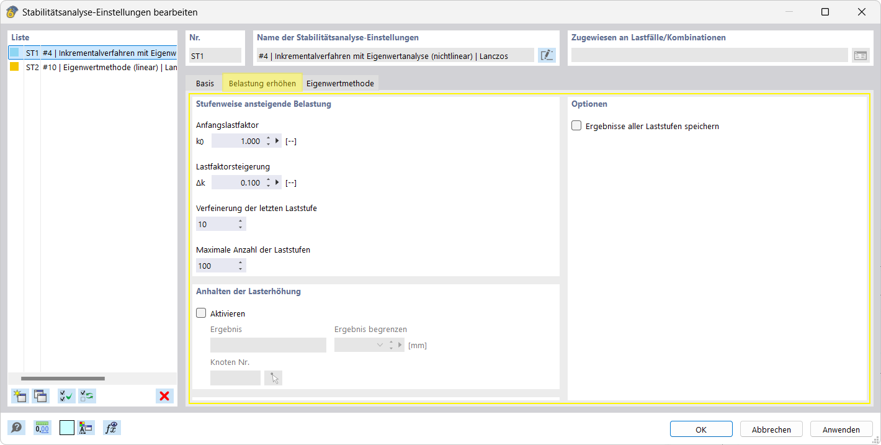881x445 pixels.
Task: Create a new stability analysis entry
Action: point(19,395)
